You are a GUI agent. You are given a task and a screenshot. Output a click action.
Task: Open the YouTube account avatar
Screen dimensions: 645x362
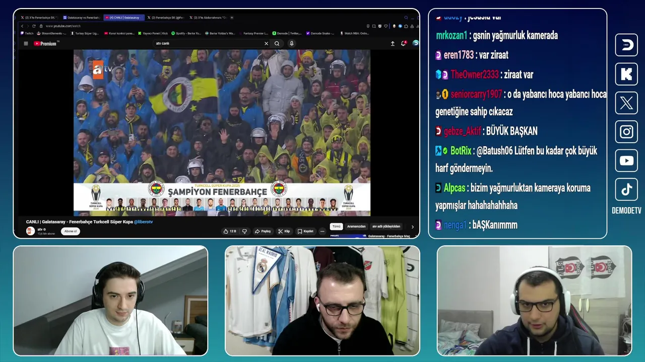(415, 43)
